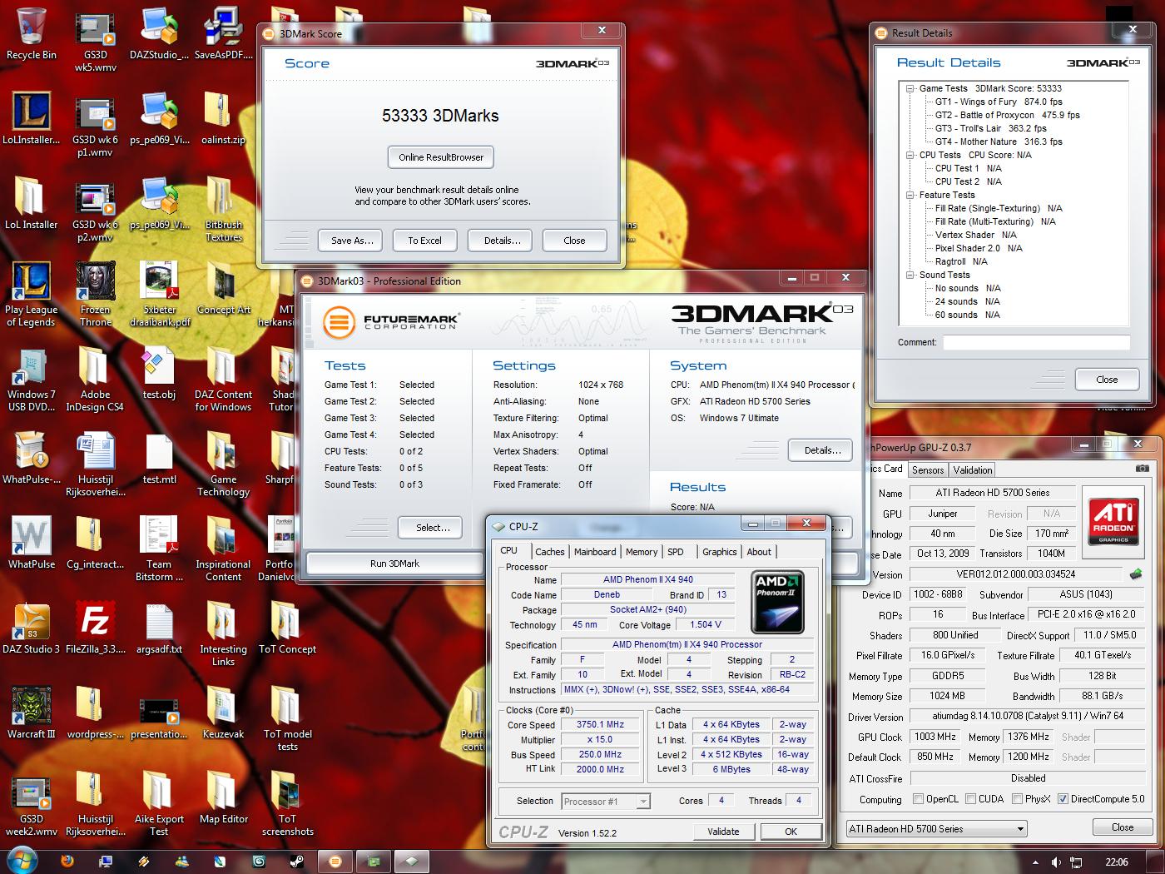Image resolution: width=1165 pixels, height=874 pixels.
Task: Select the argsadf.txt file icon
Action: click(x=159, y=628)
